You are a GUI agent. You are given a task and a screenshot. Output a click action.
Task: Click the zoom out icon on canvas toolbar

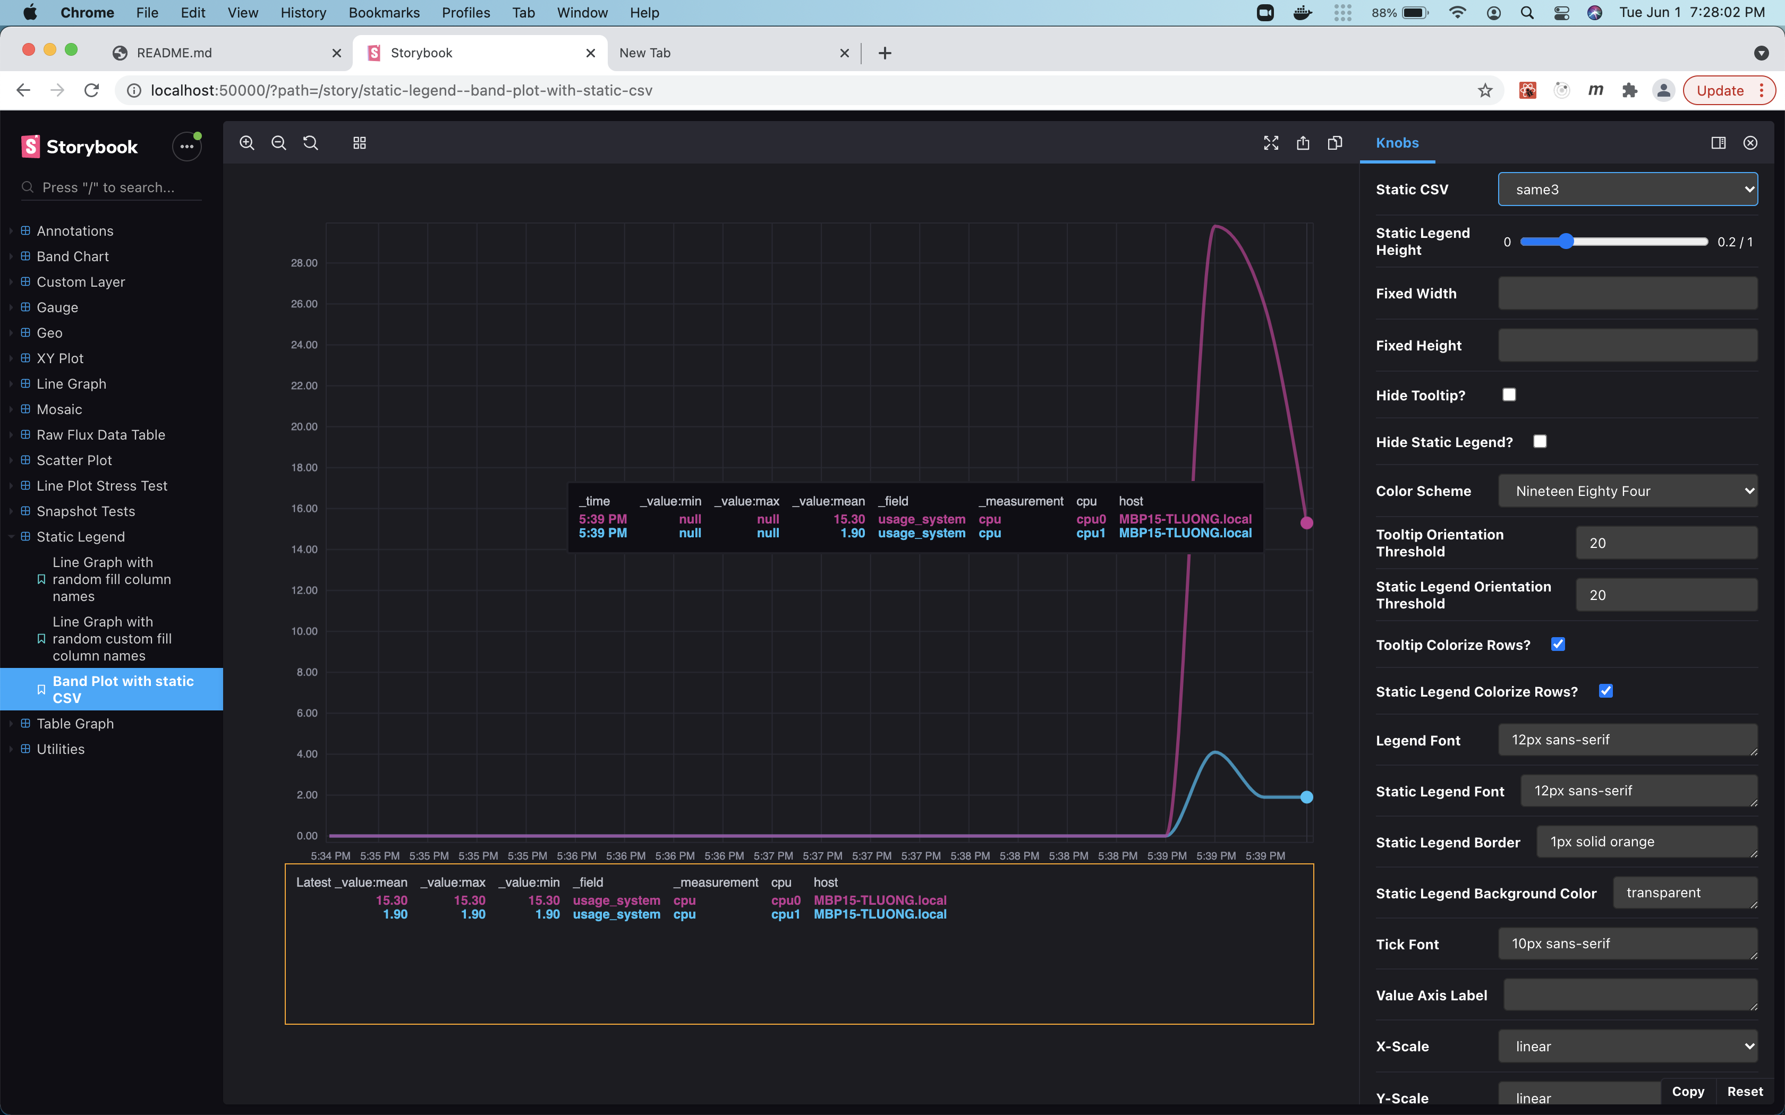pos(279,142)
